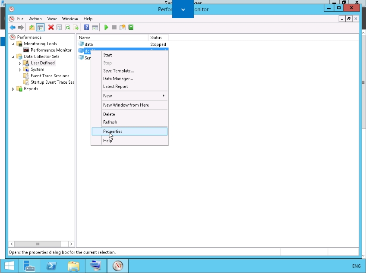This screenshot has height=273, width=366.
Task: Click the Up One Level folder icon
Action: (x=32, y=28)
